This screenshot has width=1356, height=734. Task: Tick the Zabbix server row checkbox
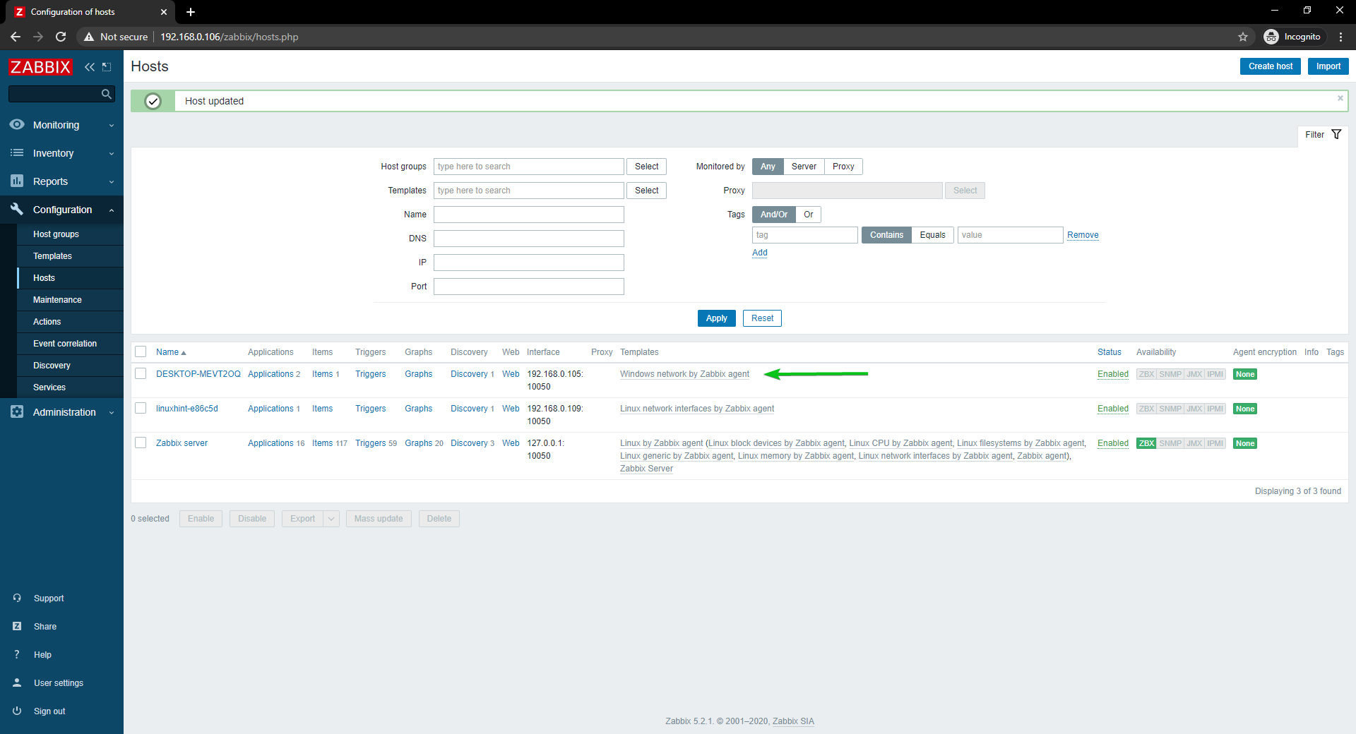[x=141, y=443]
